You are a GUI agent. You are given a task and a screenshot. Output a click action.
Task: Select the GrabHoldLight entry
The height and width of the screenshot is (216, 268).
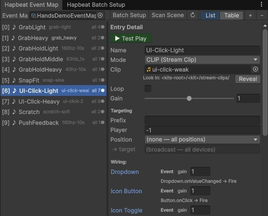(x=53, y=49)
